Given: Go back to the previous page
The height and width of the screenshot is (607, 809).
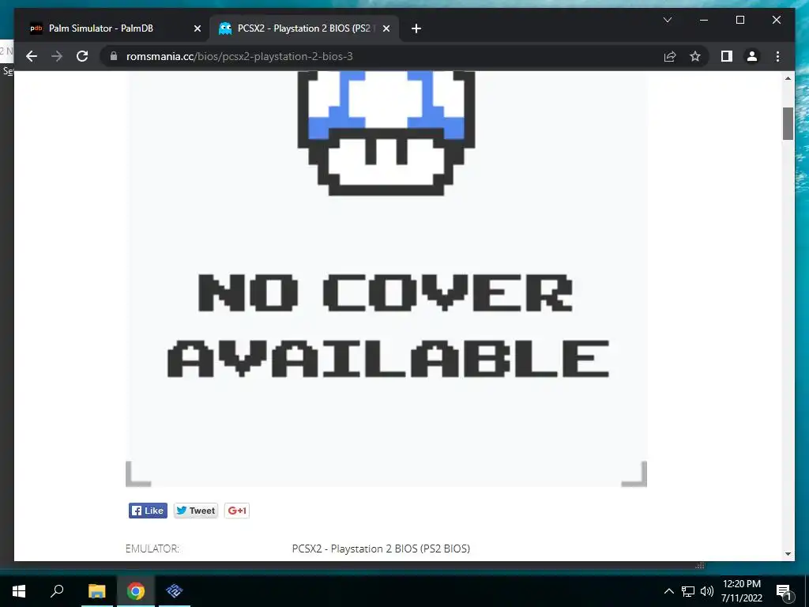Looking at the screenshot, I should tap(32, 56).
